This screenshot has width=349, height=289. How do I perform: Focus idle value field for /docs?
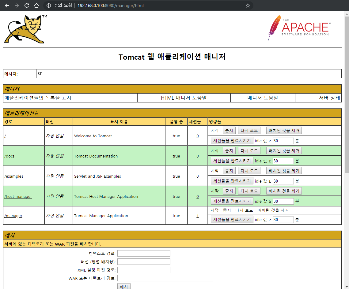[x=283, y=161]
